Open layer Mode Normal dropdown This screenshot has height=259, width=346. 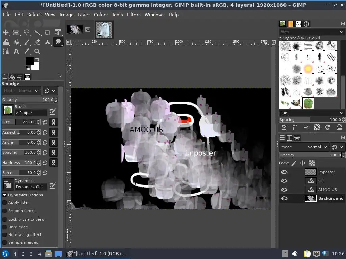click(304, 147)
